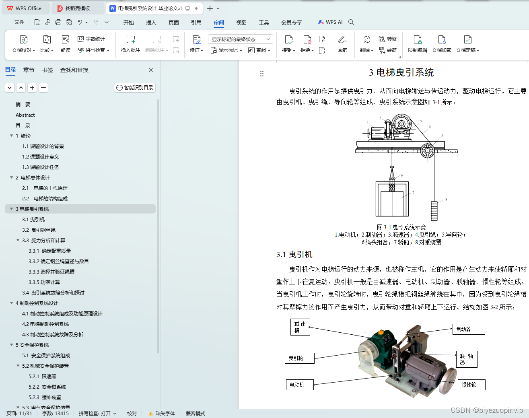Screen dimensions: 529x418
Task: Click the print preview icon
Action: [x=69, y=22]
